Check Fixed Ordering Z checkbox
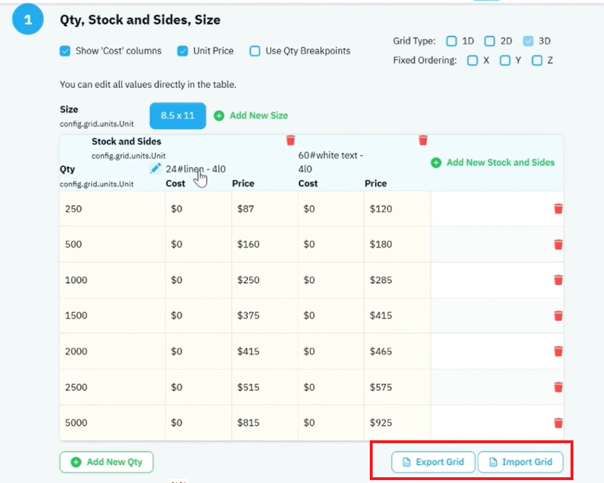Viewport: 604px width, 483px height. point(537,60)
